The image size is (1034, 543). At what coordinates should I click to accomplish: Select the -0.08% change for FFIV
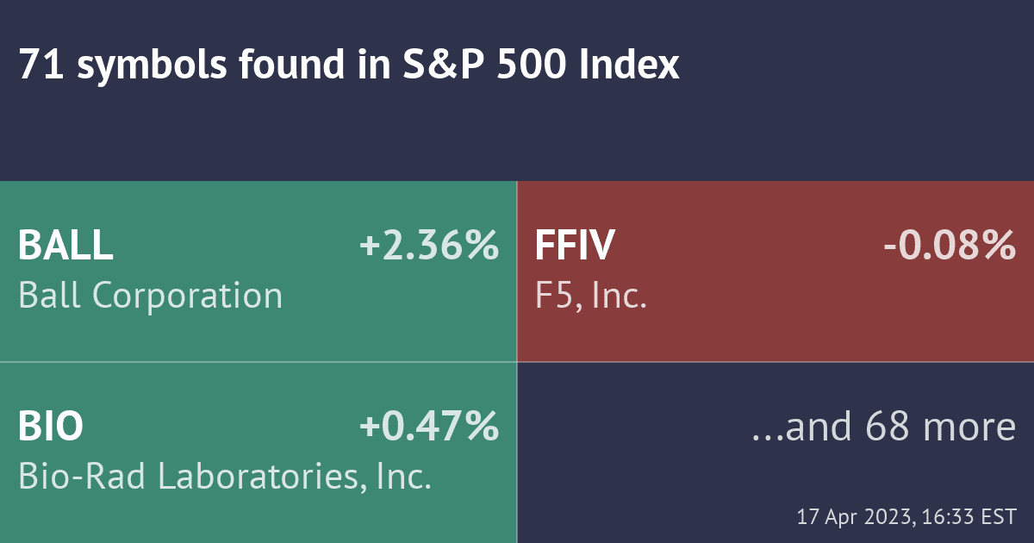[950, 247]
